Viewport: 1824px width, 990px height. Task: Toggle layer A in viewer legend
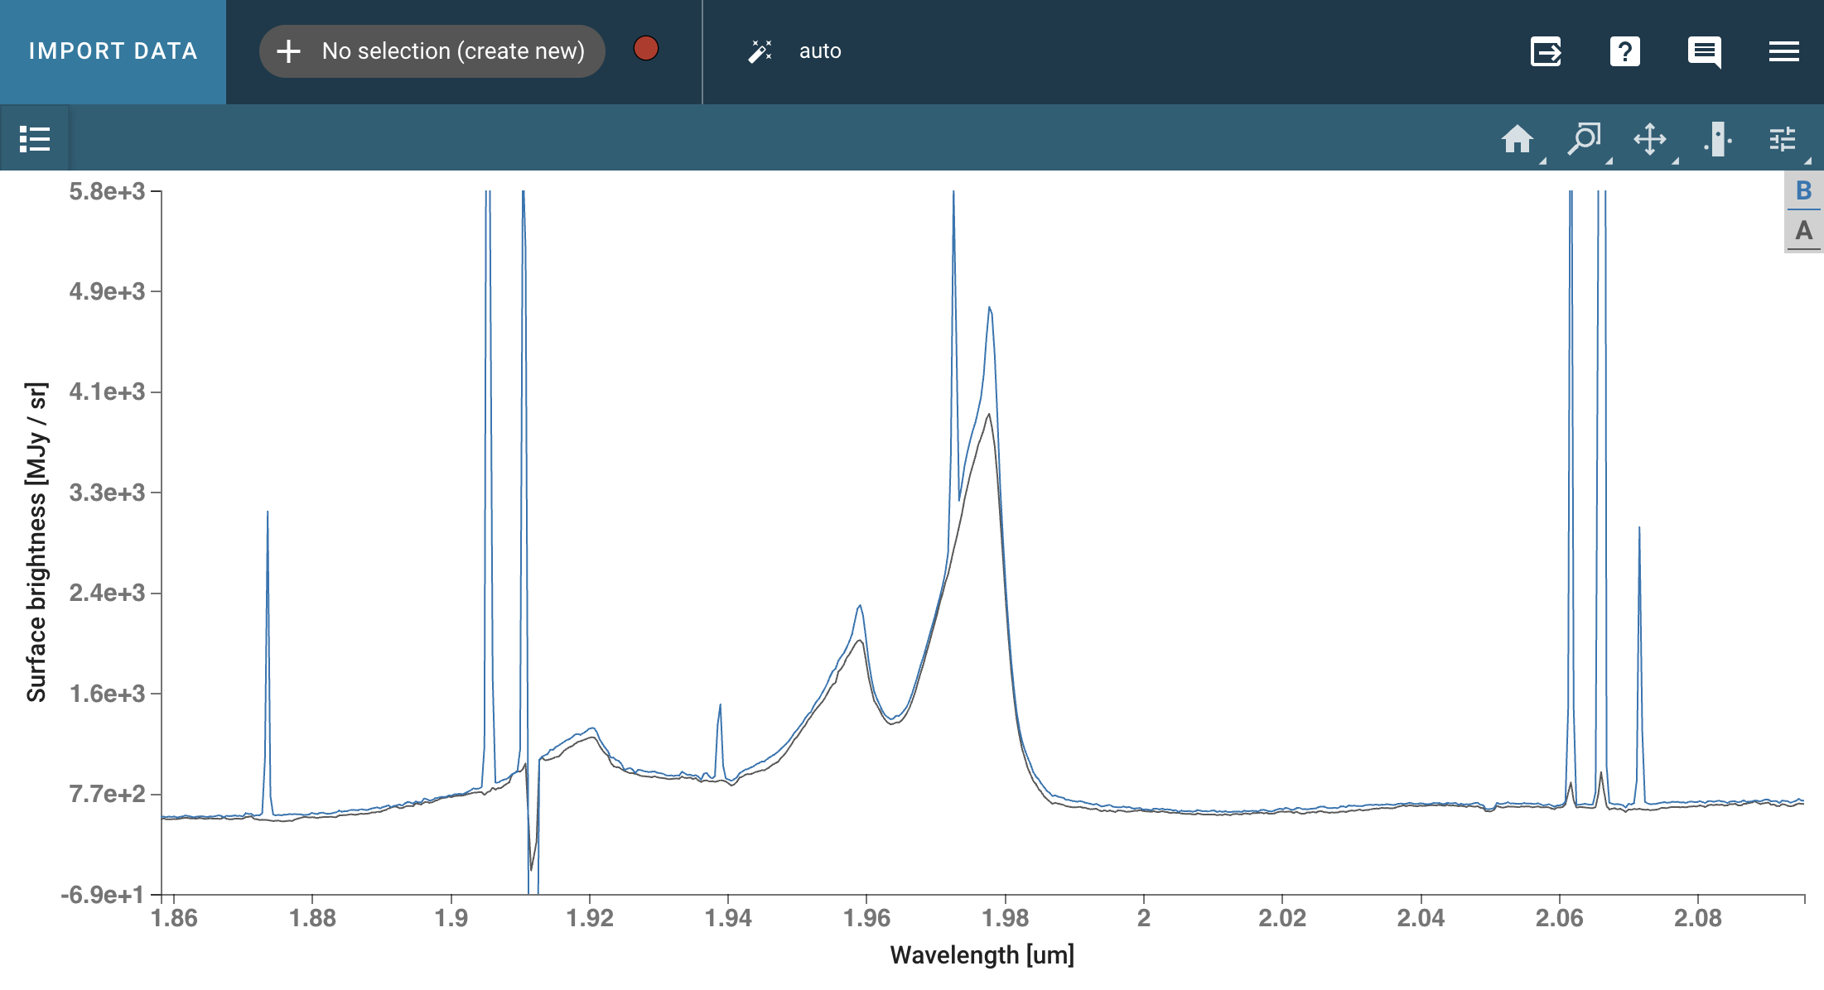point(1803,231)
